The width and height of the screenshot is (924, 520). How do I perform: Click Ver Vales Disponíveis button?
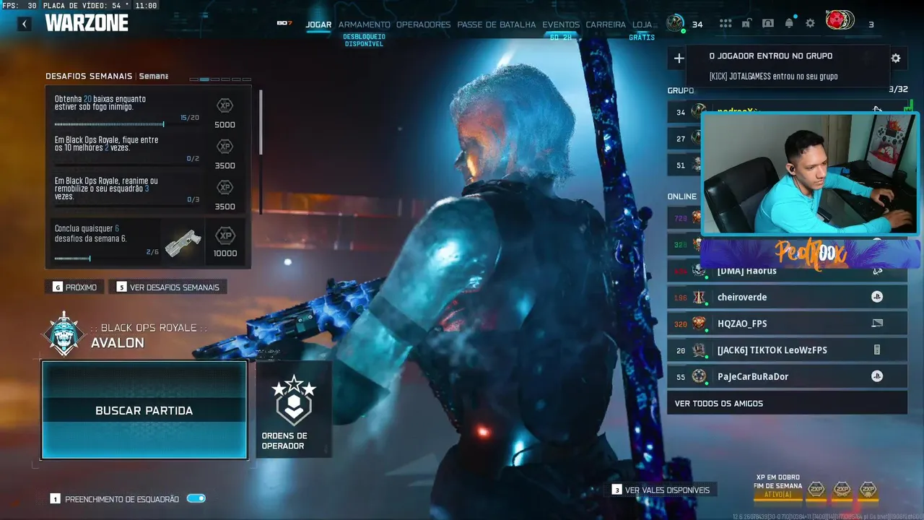661,490
